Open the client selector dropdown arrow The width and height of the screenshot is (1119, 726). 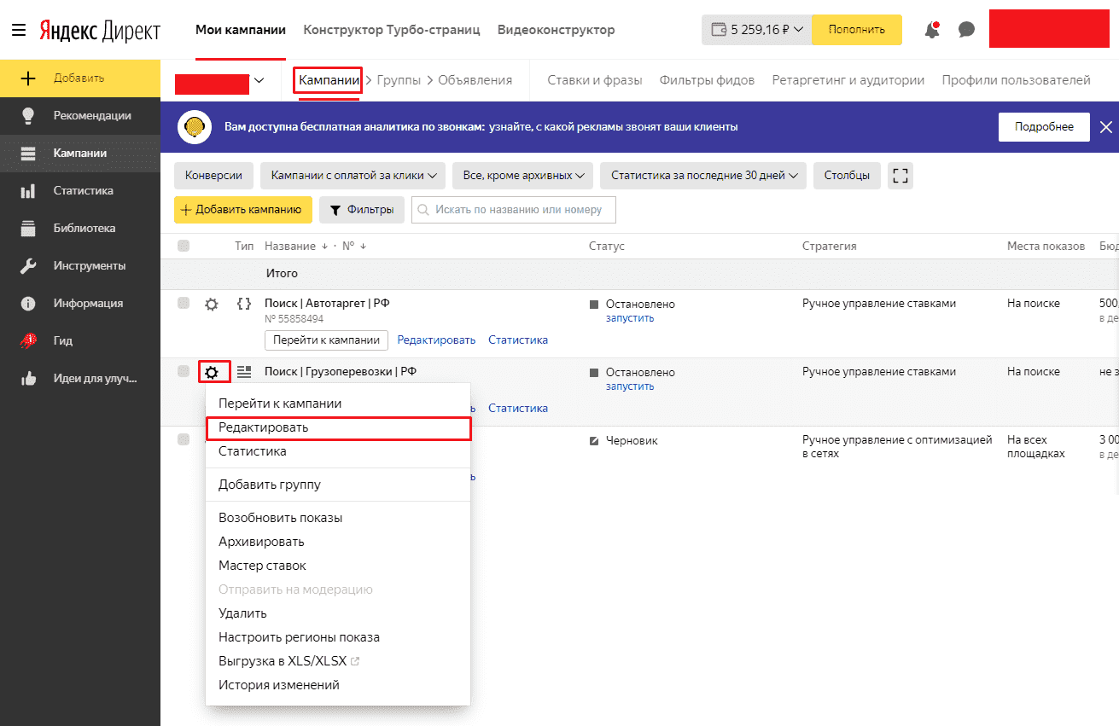[259, 80]
